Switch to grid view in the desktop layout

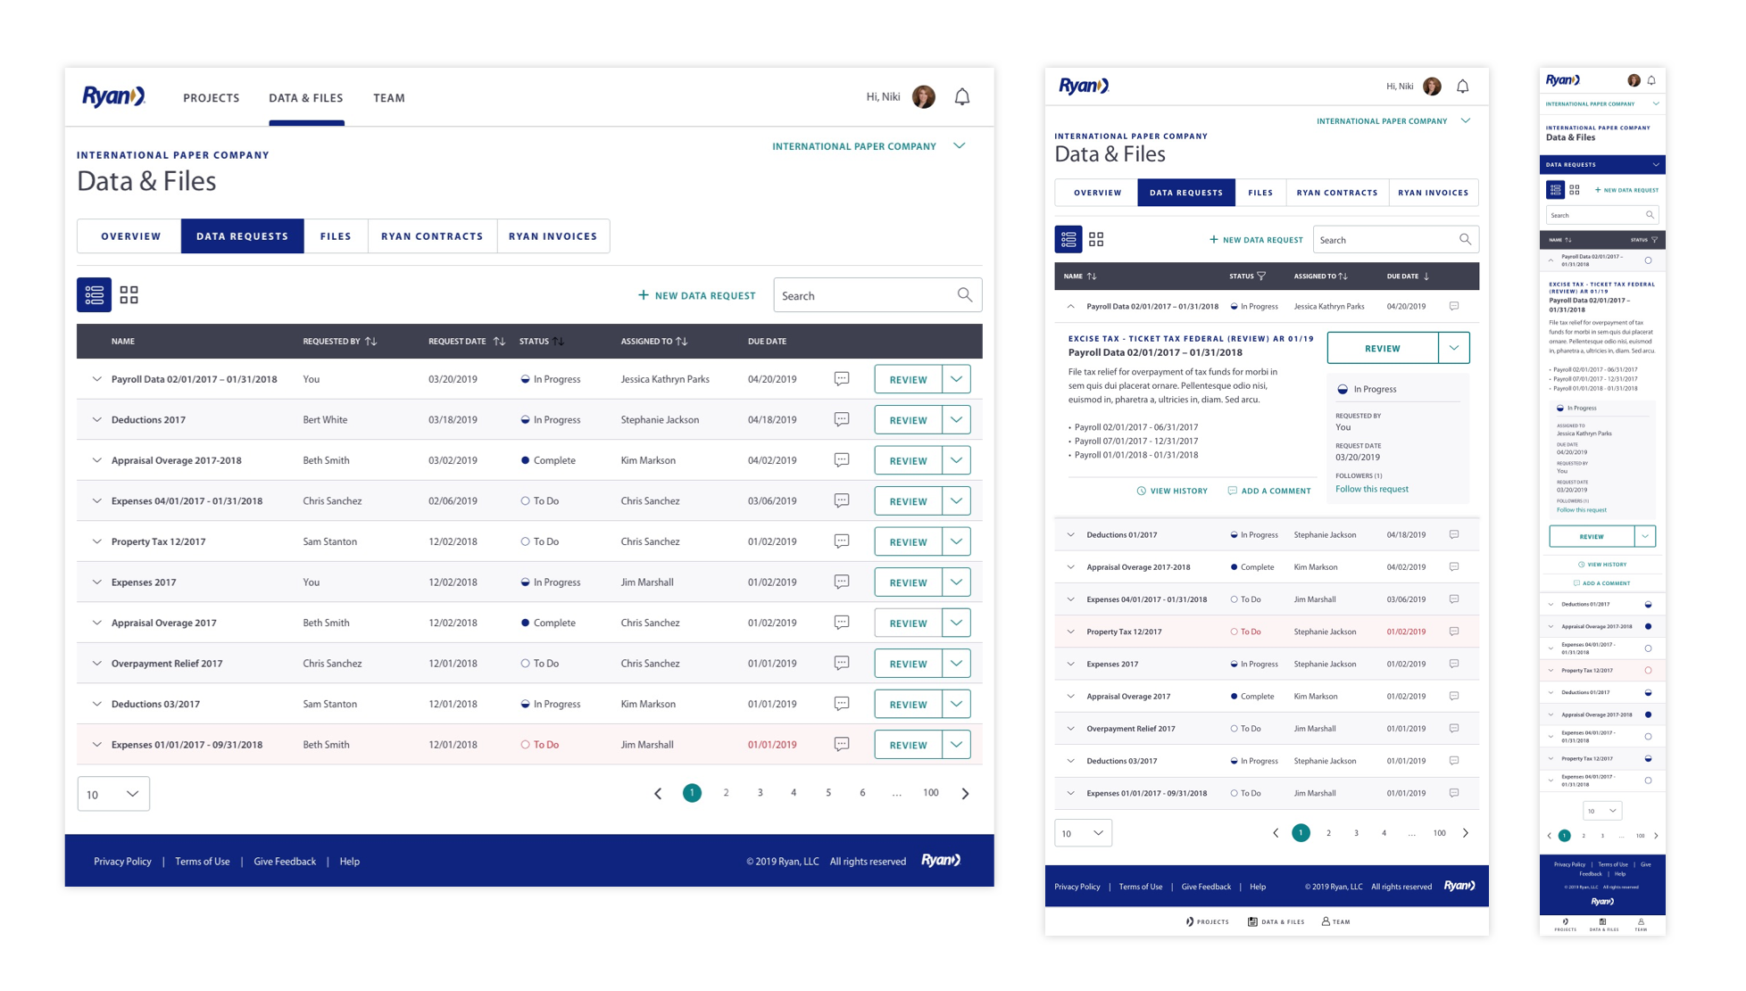click(x=129, y=295)
